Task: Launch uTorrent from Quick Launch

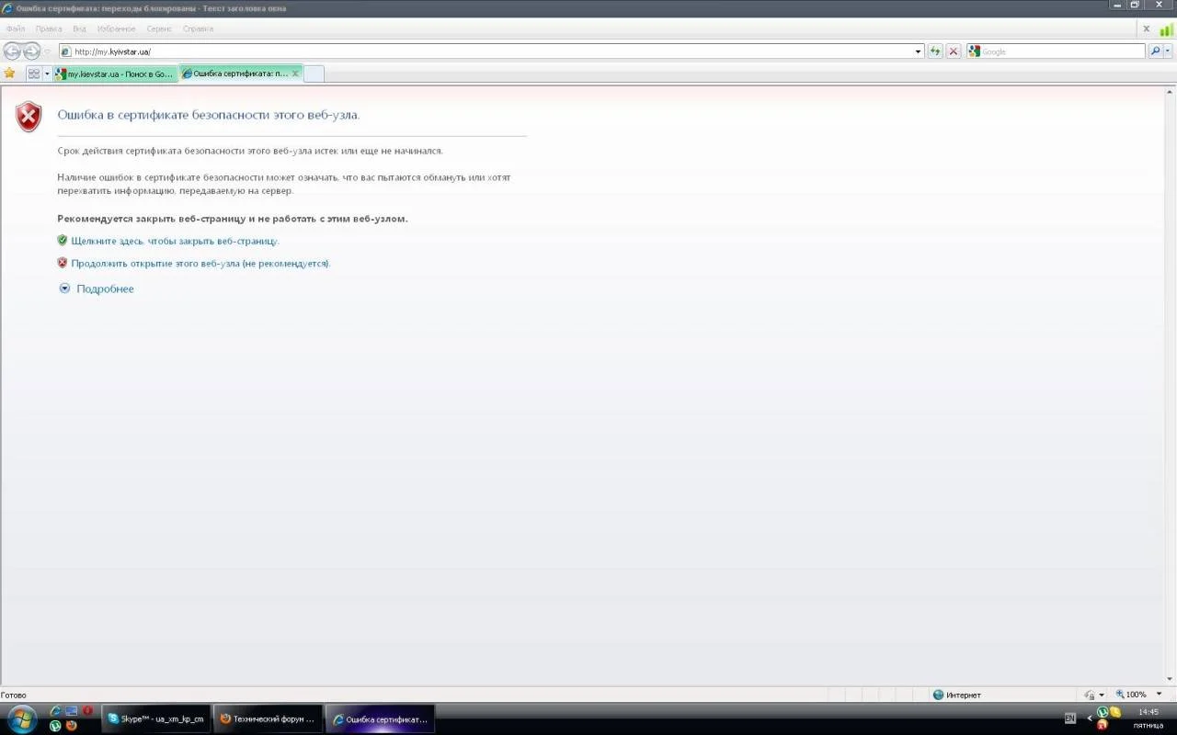Action: point(55,726)
